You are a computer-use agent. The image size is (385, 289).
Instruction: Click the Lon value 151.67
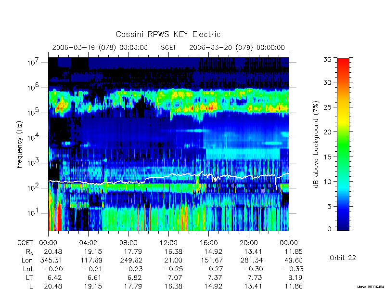[212, 260]
